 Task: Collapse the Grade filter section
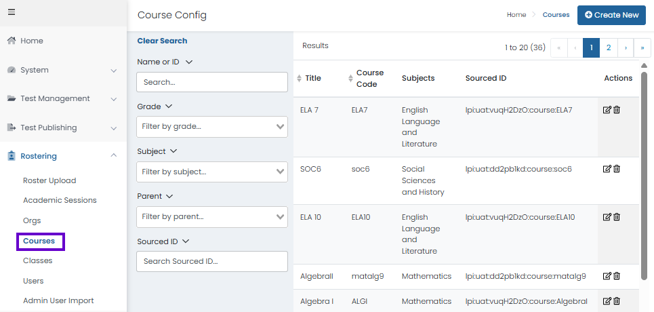tap(169, 106)
